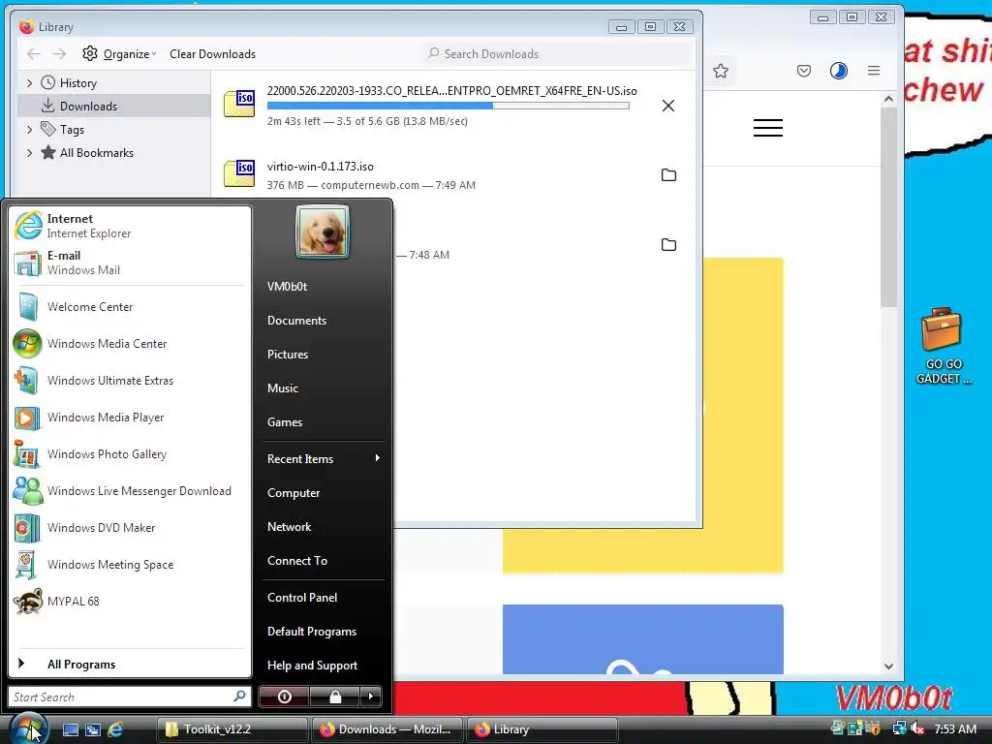The width and height of the screenshot is (992, 744).
Task: Click the Tags label icon
Action: pos(48,129)
